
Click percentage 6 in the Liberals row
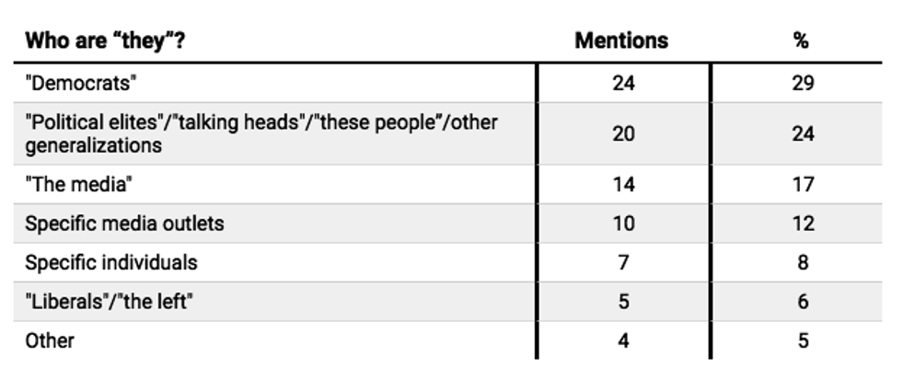click(803, 302)
